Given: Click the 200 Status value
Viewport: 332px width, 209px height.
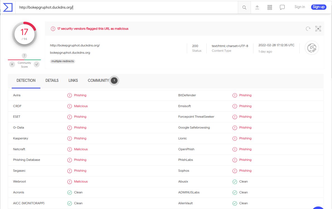Looking at the screenshot, I should [x=195, y=46].
